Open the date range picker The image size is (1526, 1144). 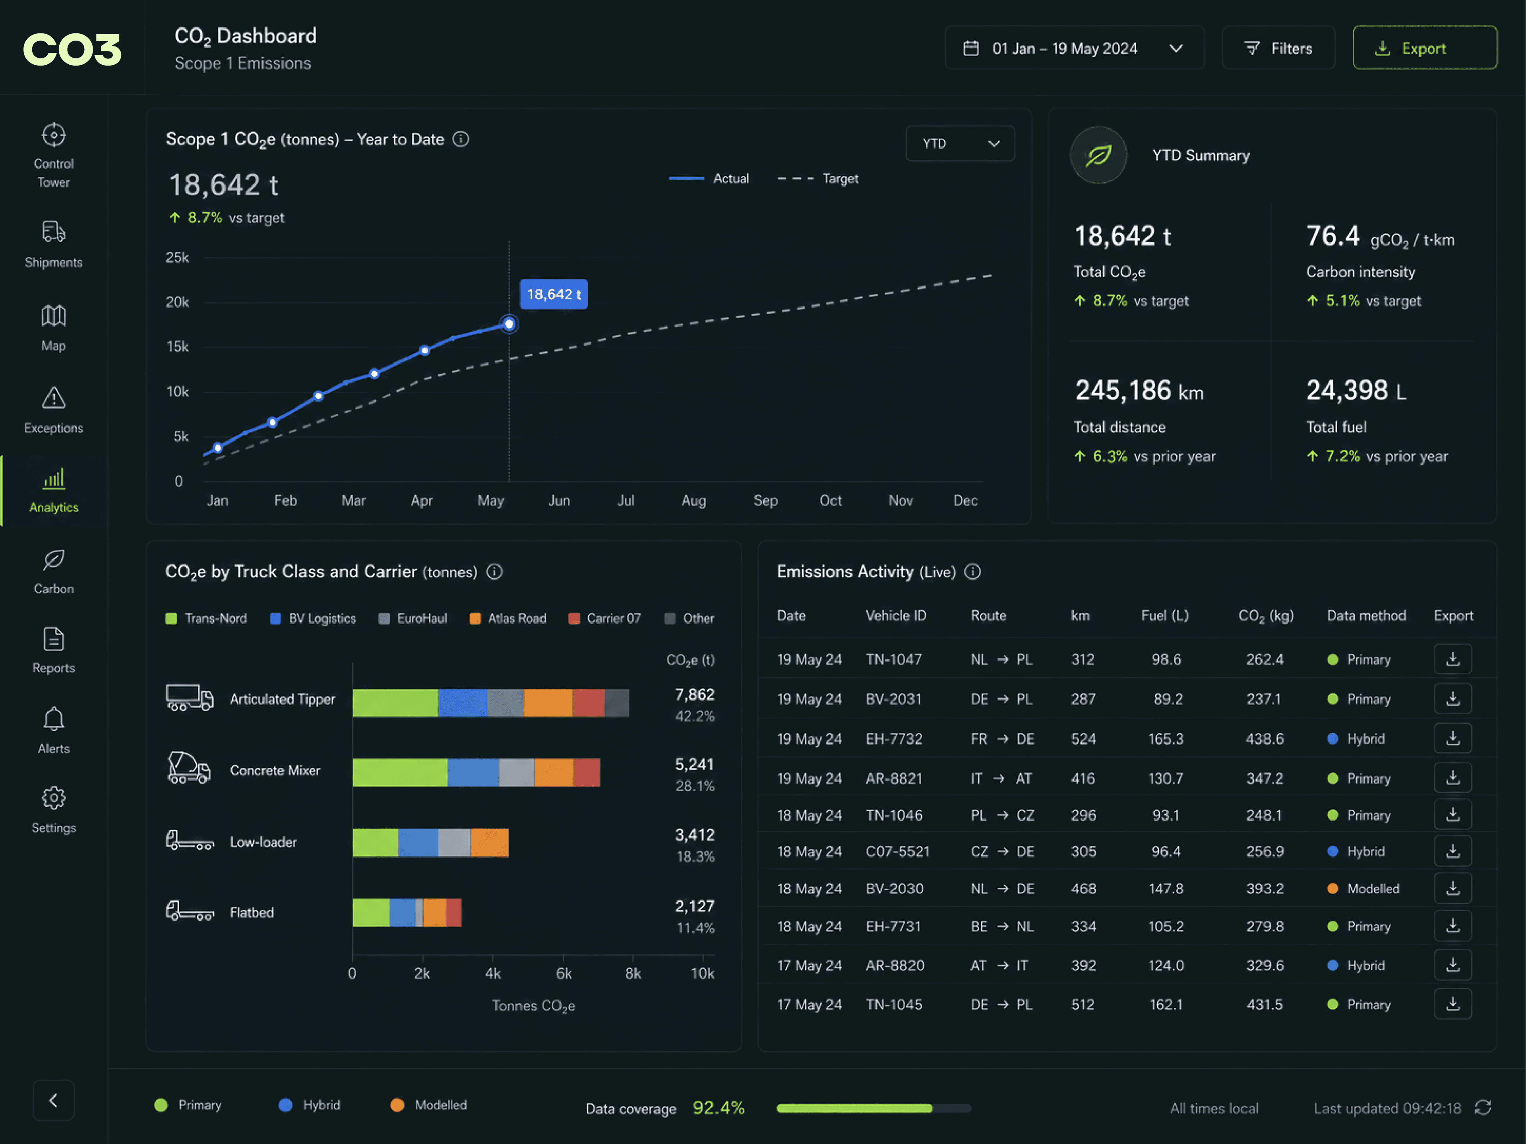click(x=1074, y=48)
